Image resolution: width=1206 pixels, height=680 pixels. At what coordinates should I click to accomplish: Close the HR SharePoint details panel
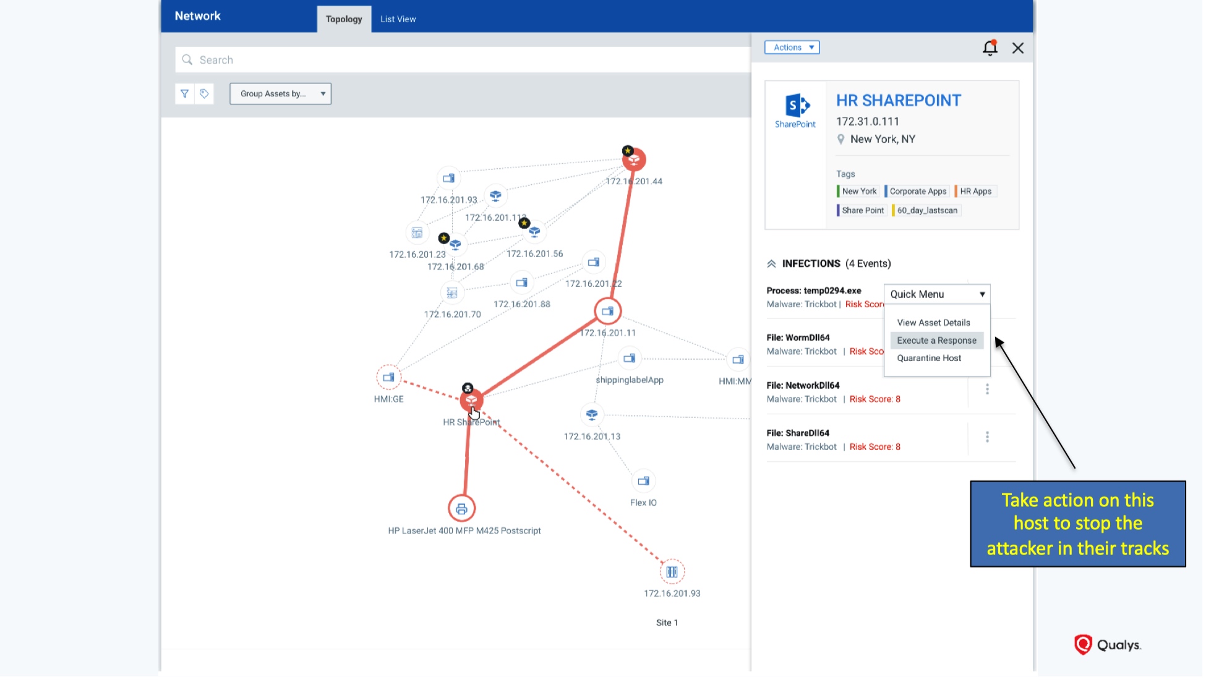pyautogui.click(x=1018, y=48)
